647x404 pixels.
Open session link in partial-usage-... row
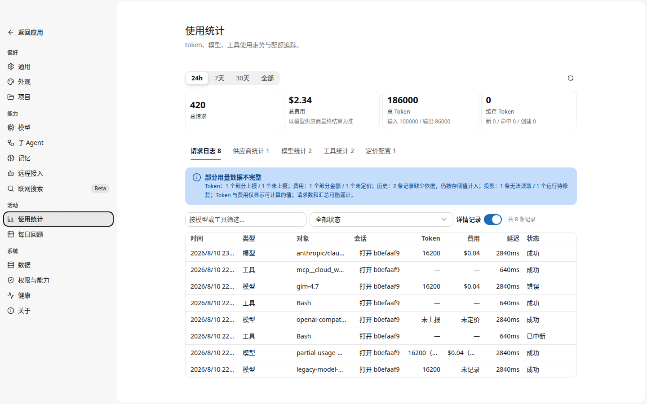pos(379,353)
